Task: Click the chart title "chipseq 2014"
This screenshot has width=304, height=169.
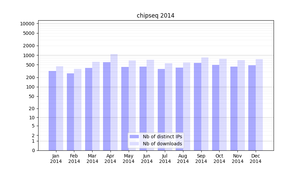Action: coord(155,16)
